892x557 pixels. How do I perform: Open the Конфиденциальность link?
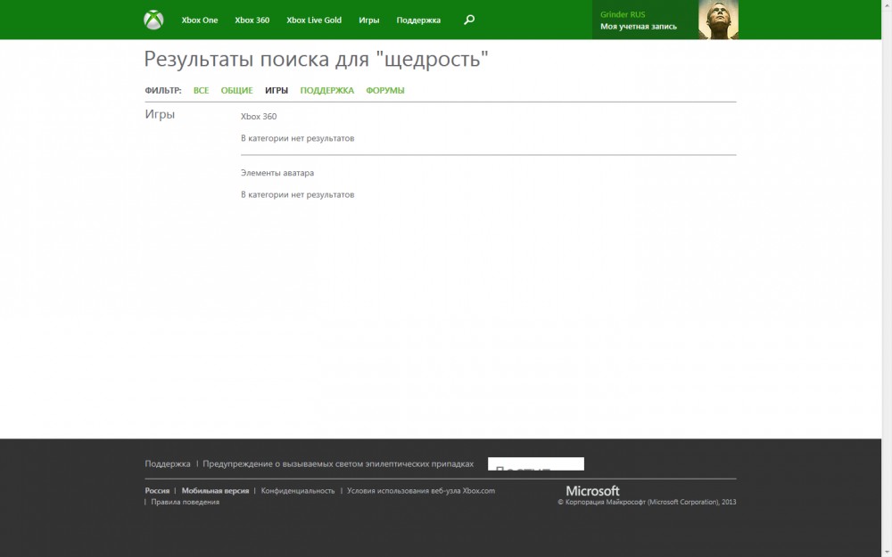pyautogui.click(x=298, y=490)
